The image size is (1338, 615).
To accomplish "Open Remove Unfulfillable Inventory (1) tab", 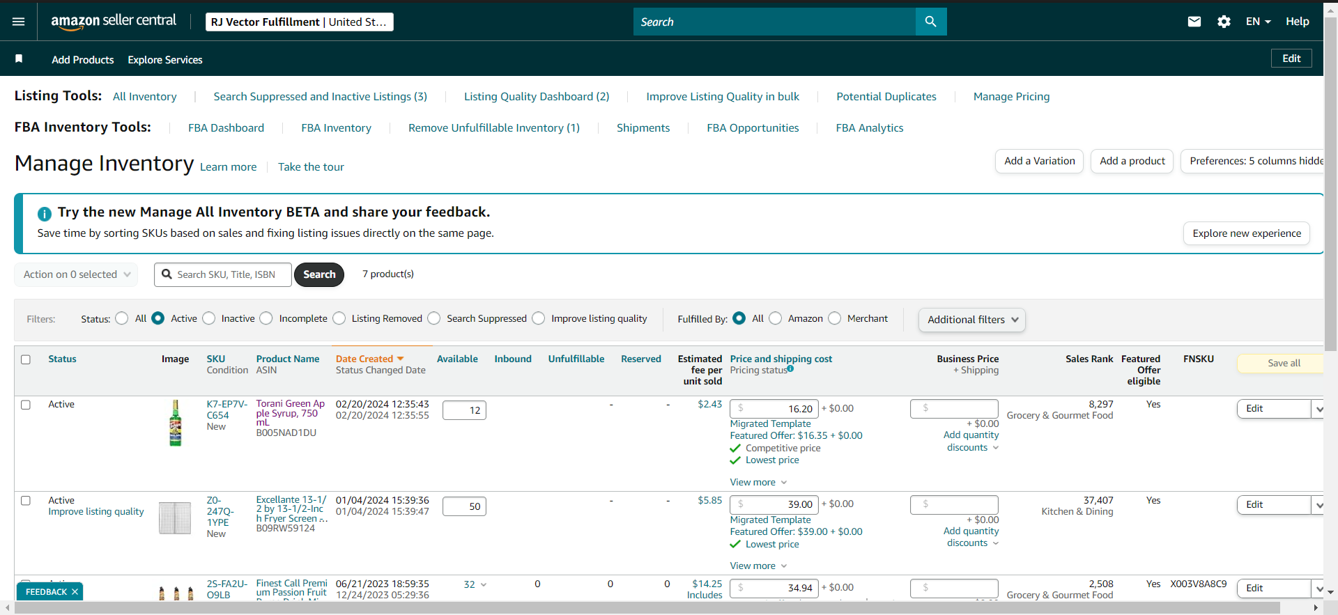I will pyautogui.click(x=494, y=128).
